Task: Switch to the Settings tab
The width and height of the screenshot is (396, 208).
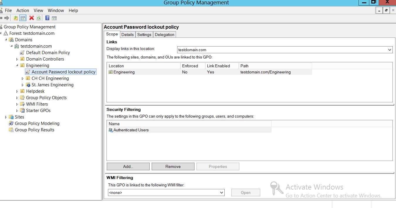Action: pos(144,35)
